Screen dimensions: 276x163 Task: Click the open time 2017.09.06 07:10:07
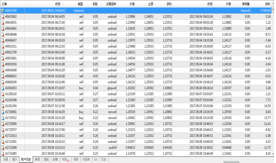click(x=53, y=88)
